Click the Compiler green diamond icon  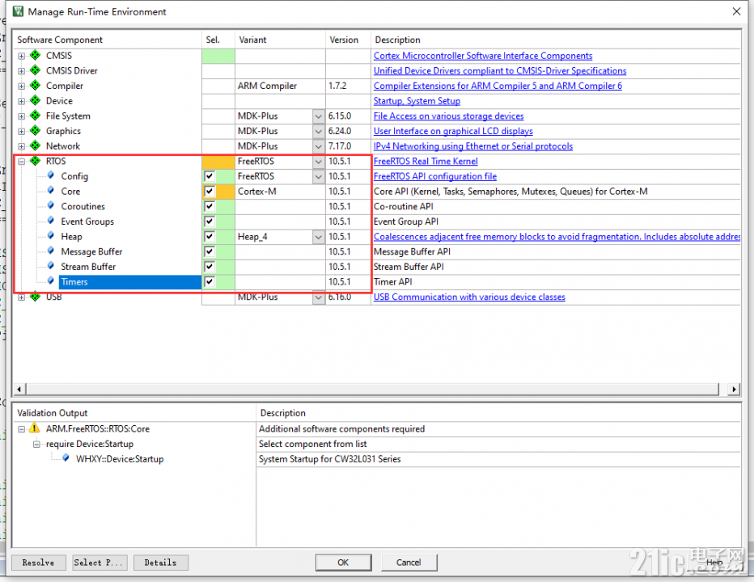pos(35,86)
